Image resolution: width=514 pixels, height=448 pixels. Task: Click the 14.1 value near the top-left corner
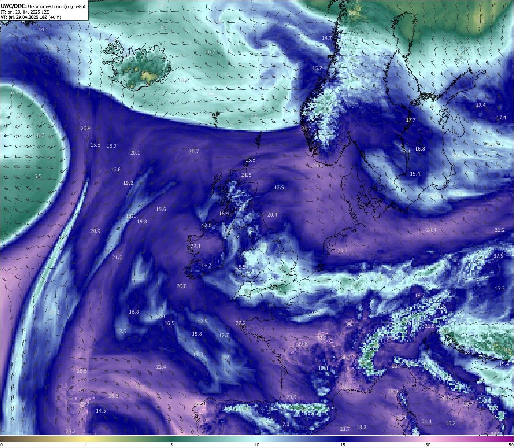point(43,30)
